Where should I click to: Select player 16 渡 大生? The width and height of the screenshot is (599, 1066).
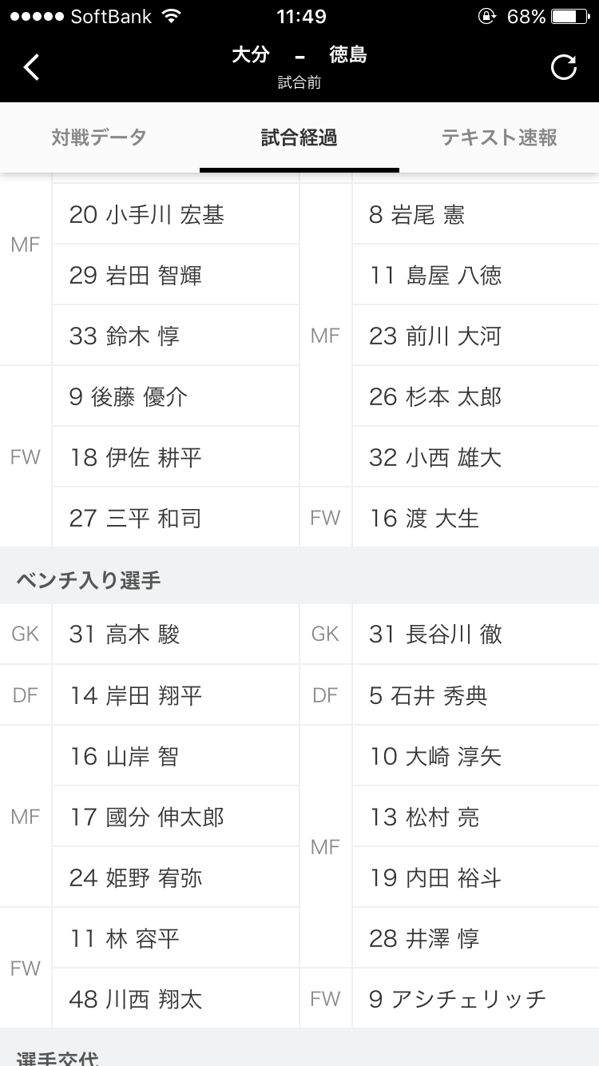pyautogui.click(x=424, y=519)
